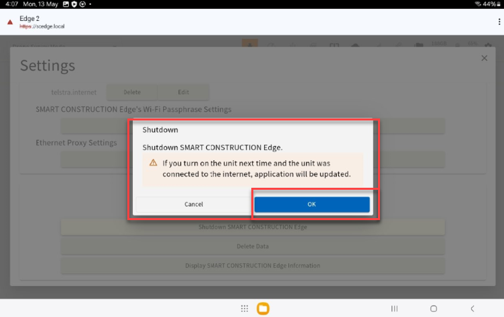The width and height of the screenshot is (504, 317).
Task: Click the Edge 2 page title
Action: coord(29,18)
